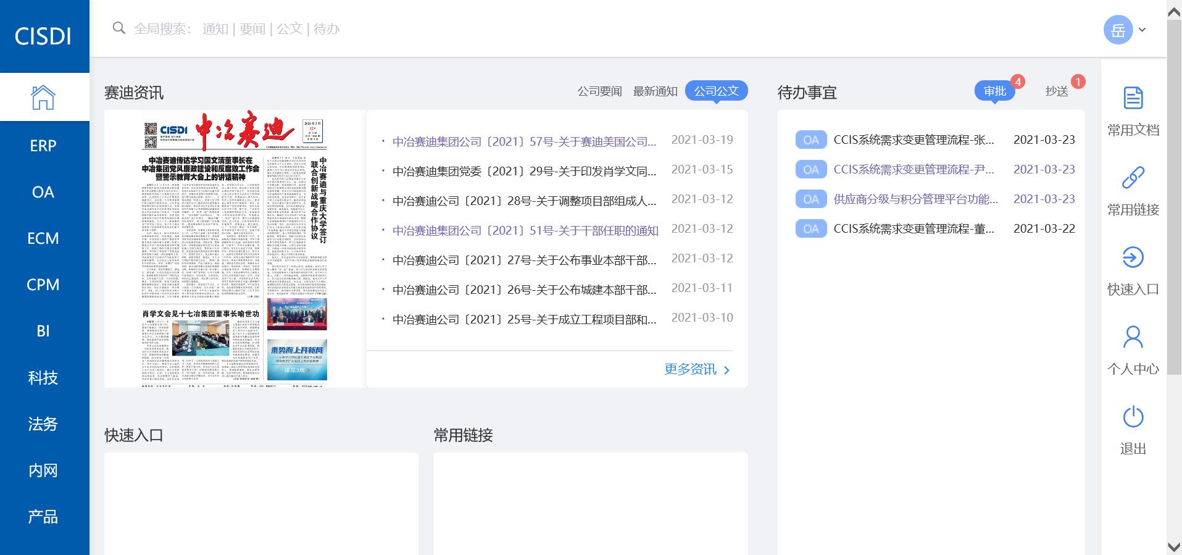Click the 更多资讯 link
The height and width of the screenshot is (555, 1182).
[697, 369]
